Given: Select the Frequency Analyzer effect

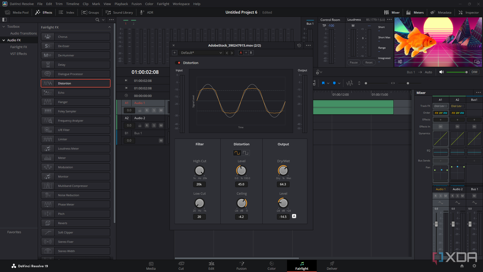Looking at the screenshot, I should point(75,121).
